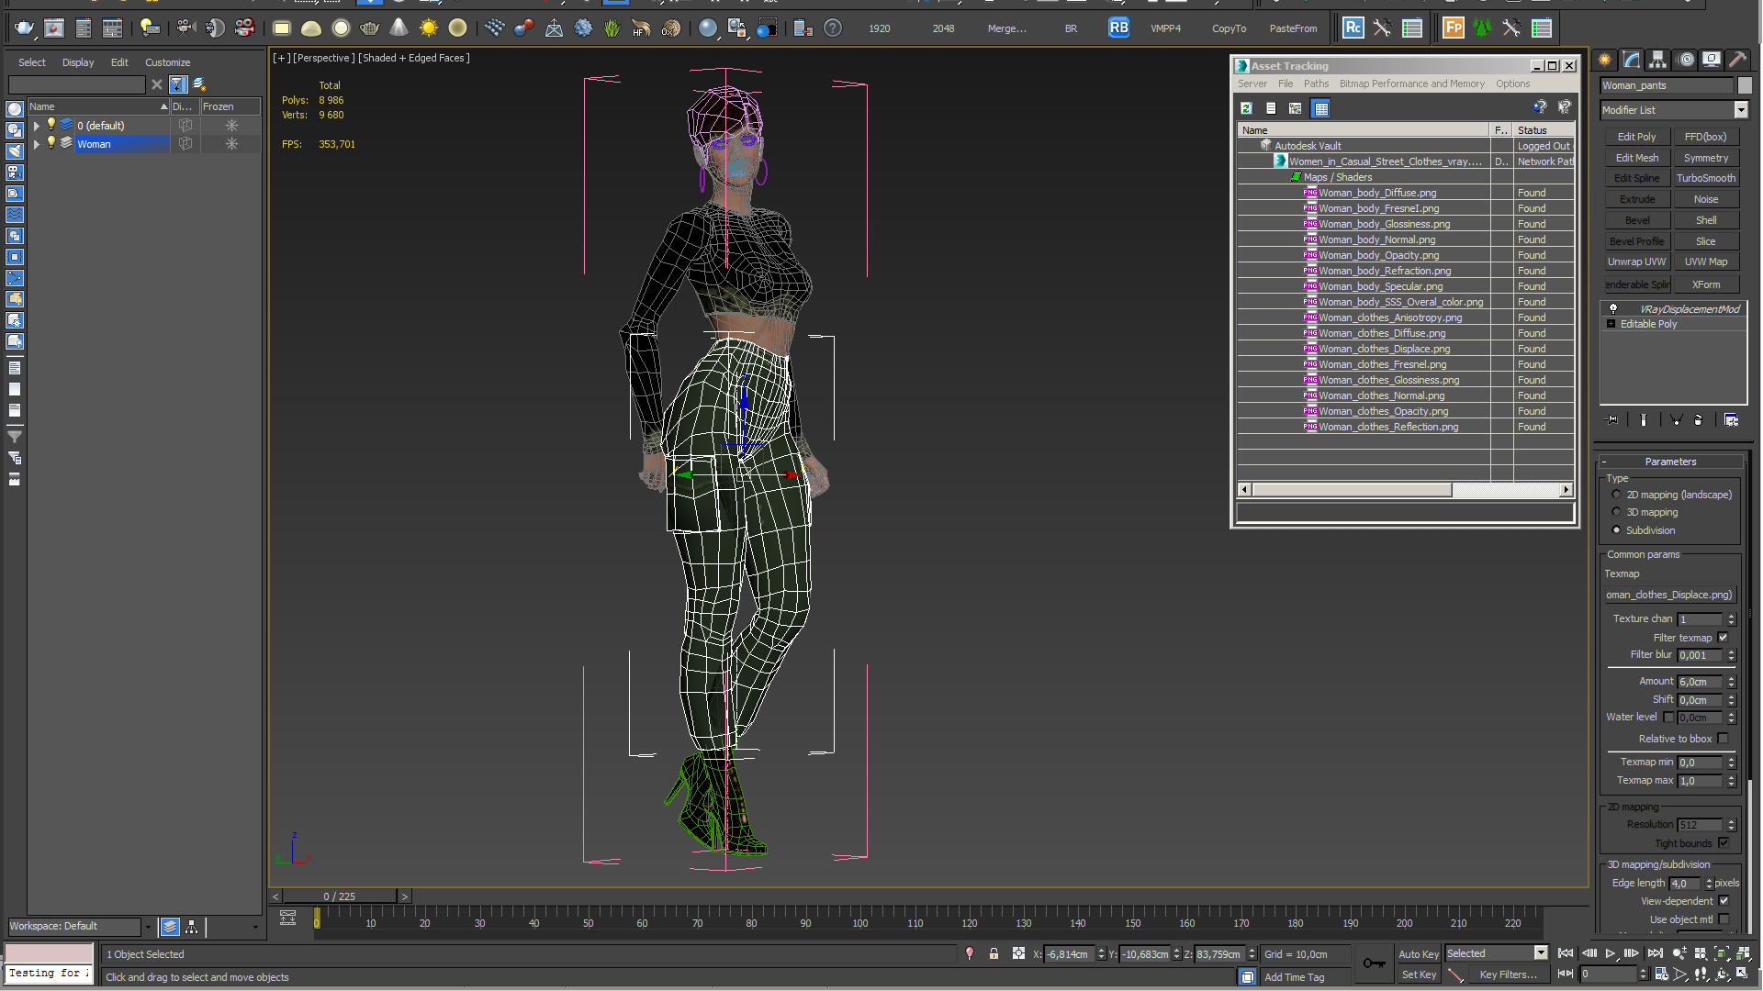The image size is (1763, 991).
Task: Click the Woman_pants object color swatch
Action: point(1745,85)
